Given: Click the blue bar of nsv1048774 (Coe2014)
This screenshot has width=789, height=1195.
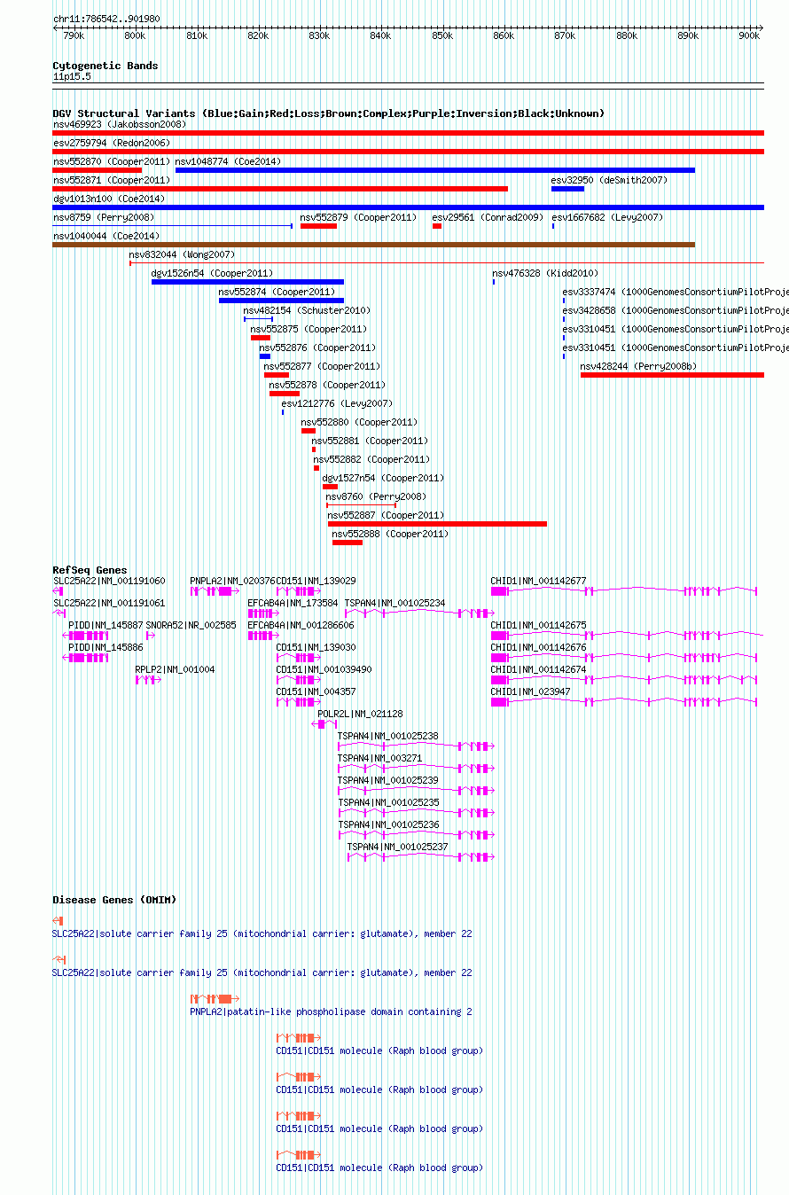Looking at the screenshot, I should 435,170.
